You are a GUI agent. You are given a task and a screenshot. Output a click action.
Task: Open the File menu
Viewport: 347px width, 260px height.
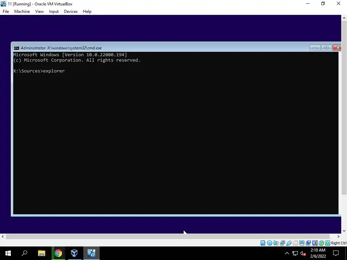[6, 12]
